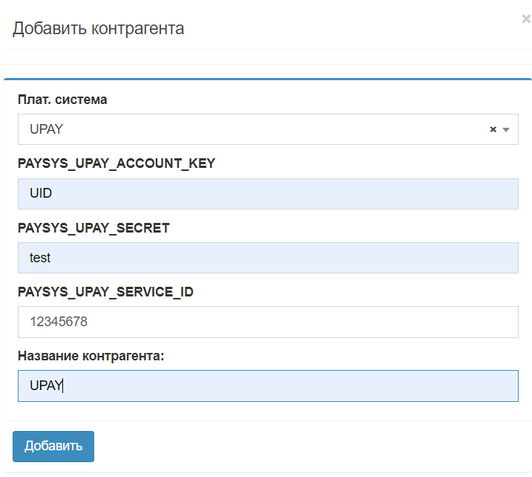Place cursor on the UID text value
This screenshot has width=532, height=477.
tap(41, 194)
